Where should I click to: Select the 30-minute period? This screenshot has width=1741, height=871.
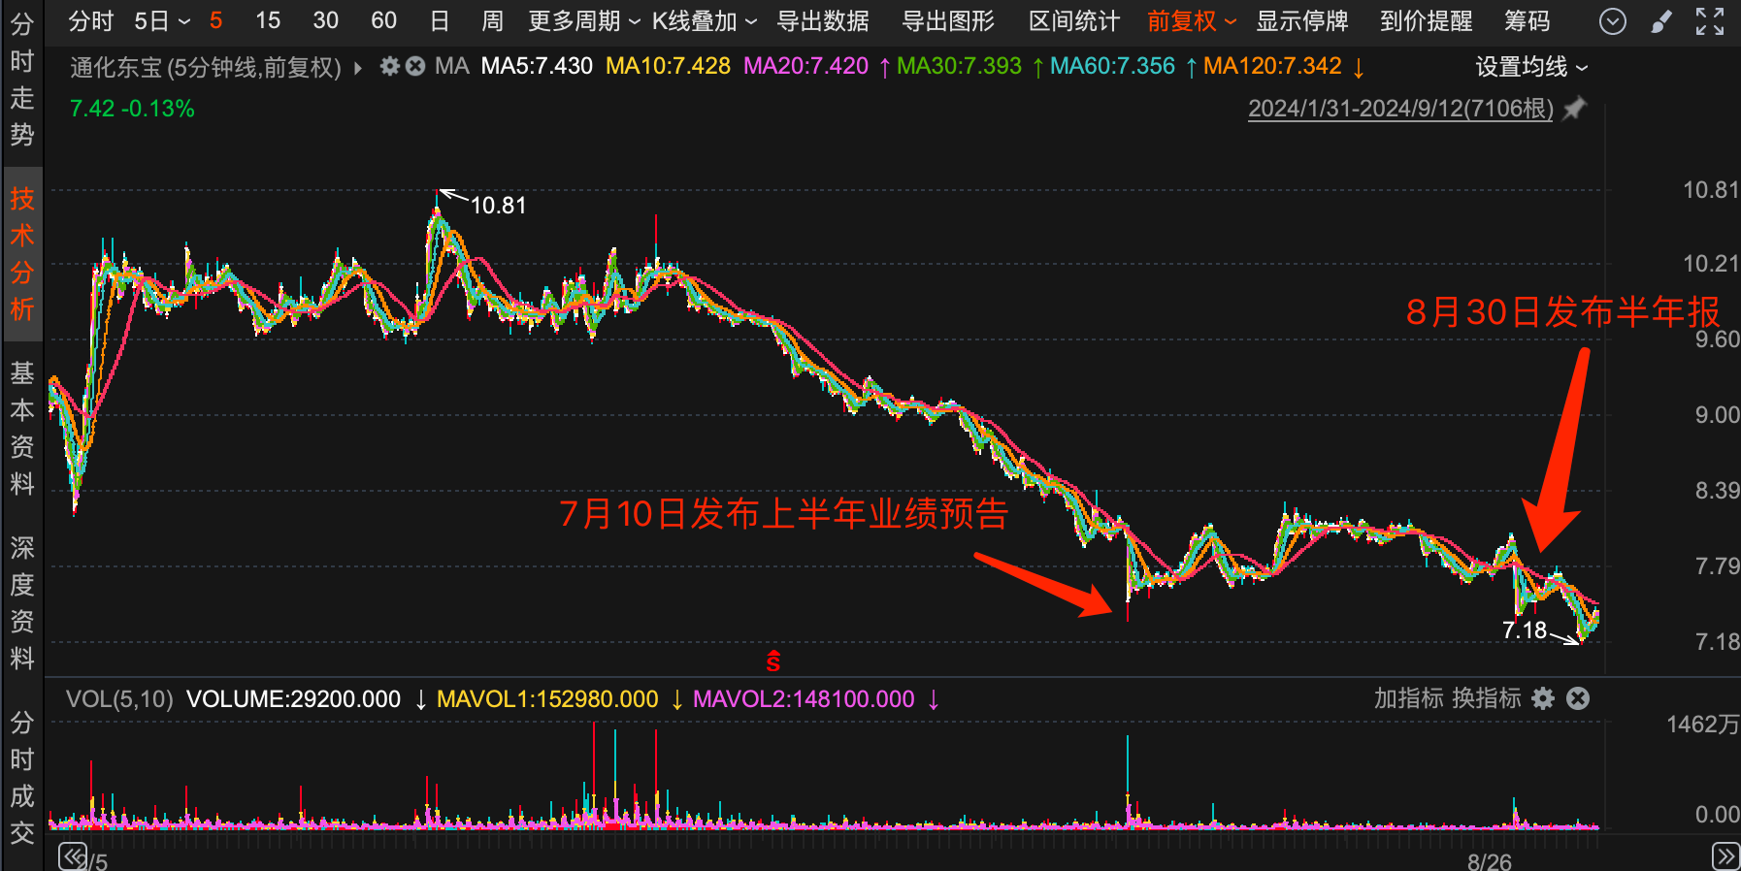[326, 20]
